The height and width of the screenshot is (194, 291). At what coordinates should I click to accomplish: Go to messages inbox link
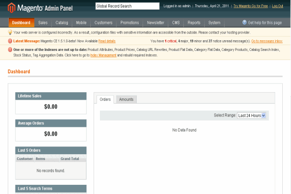267,41
